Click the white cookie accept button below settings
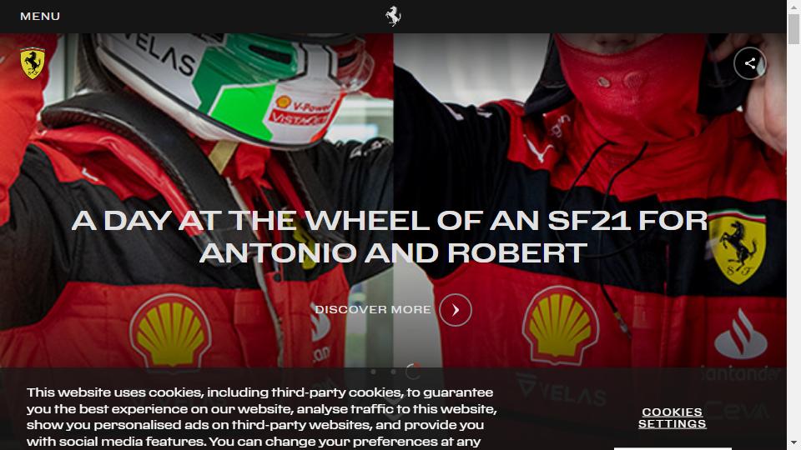Image resolution: width=801 pixels, height=450 pixels. pyautogui.click(x=673, y=448)
